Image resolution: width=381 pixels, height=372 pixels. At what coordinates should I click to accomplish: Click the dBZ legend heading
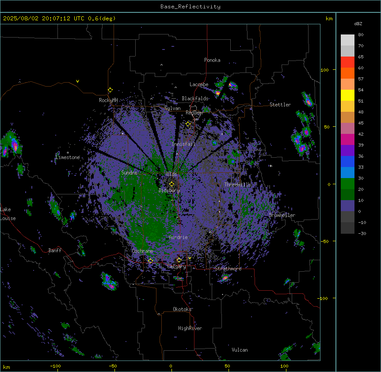[x=358, y=23]
